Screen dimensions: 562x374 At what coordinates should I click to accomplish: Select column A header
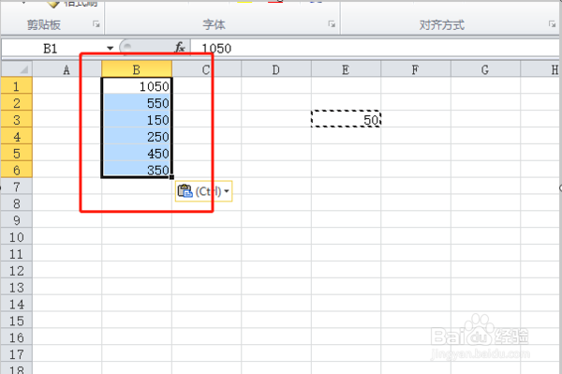(x=67, y=69)
